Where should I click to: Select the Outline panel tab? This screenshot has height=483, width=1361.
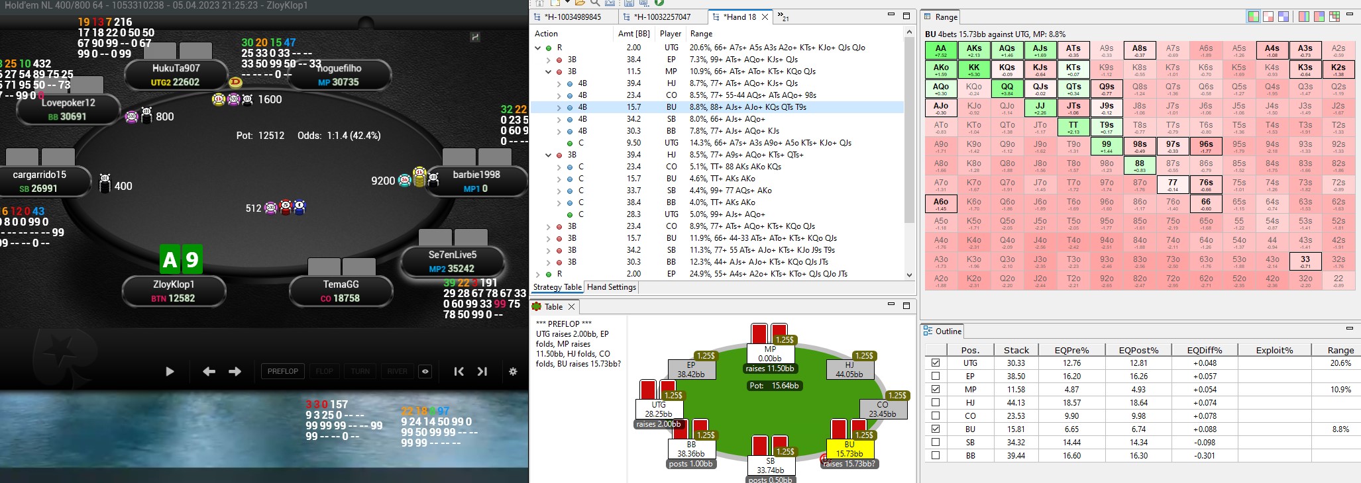943,331
